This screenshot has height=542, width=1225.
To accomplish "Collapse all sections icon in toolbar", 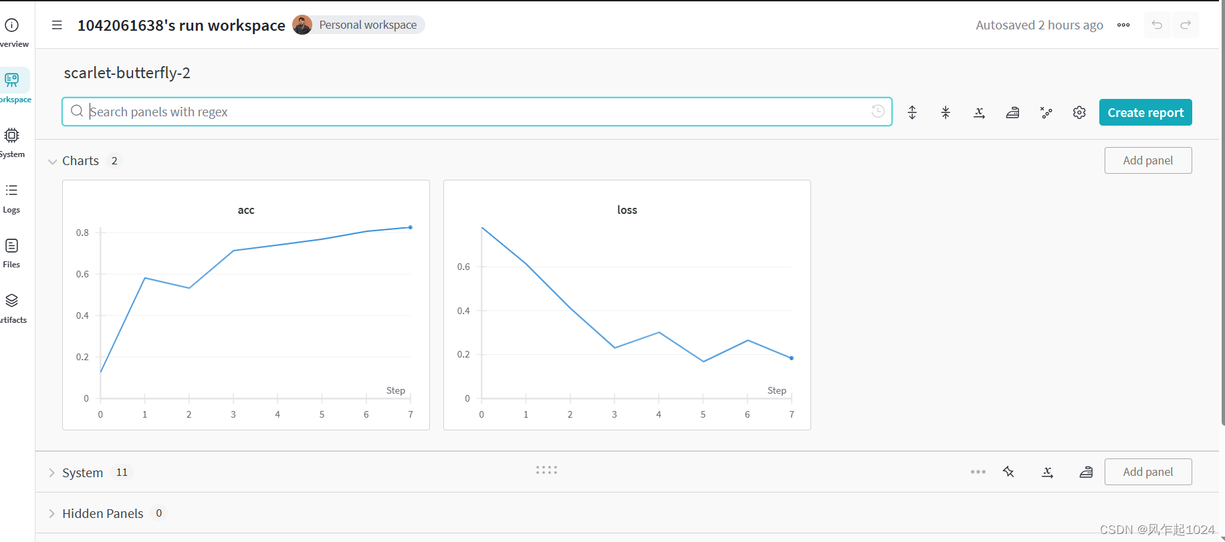I will tap(945, 112).
